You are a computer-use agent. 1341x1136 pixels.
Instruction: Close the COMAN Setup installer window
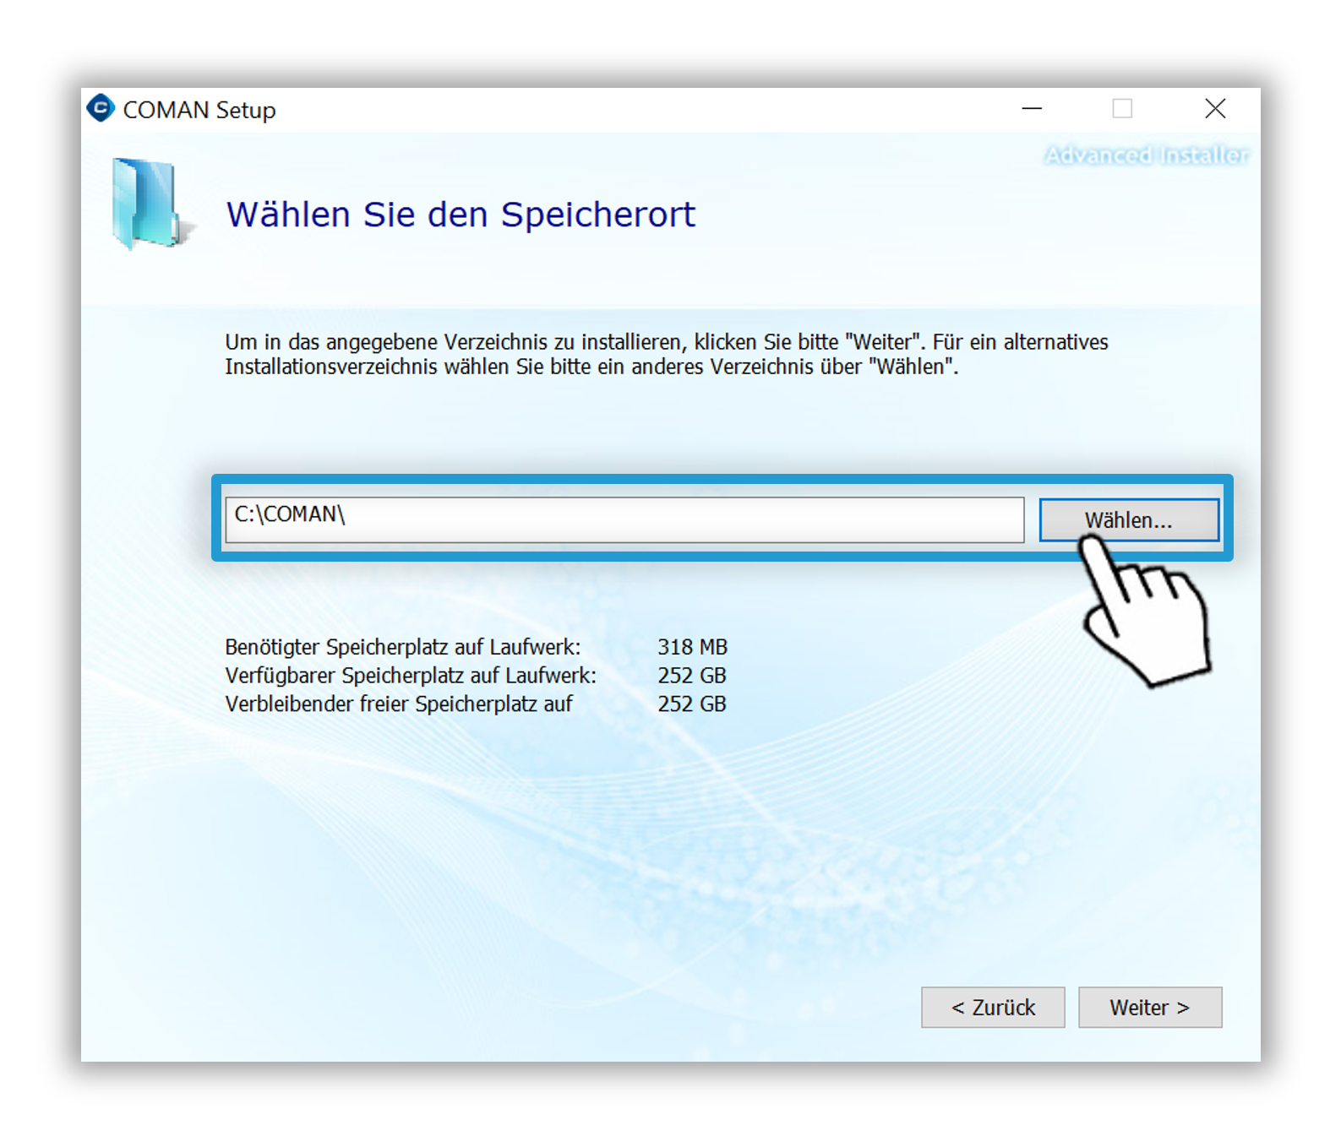coord(1214,109)
